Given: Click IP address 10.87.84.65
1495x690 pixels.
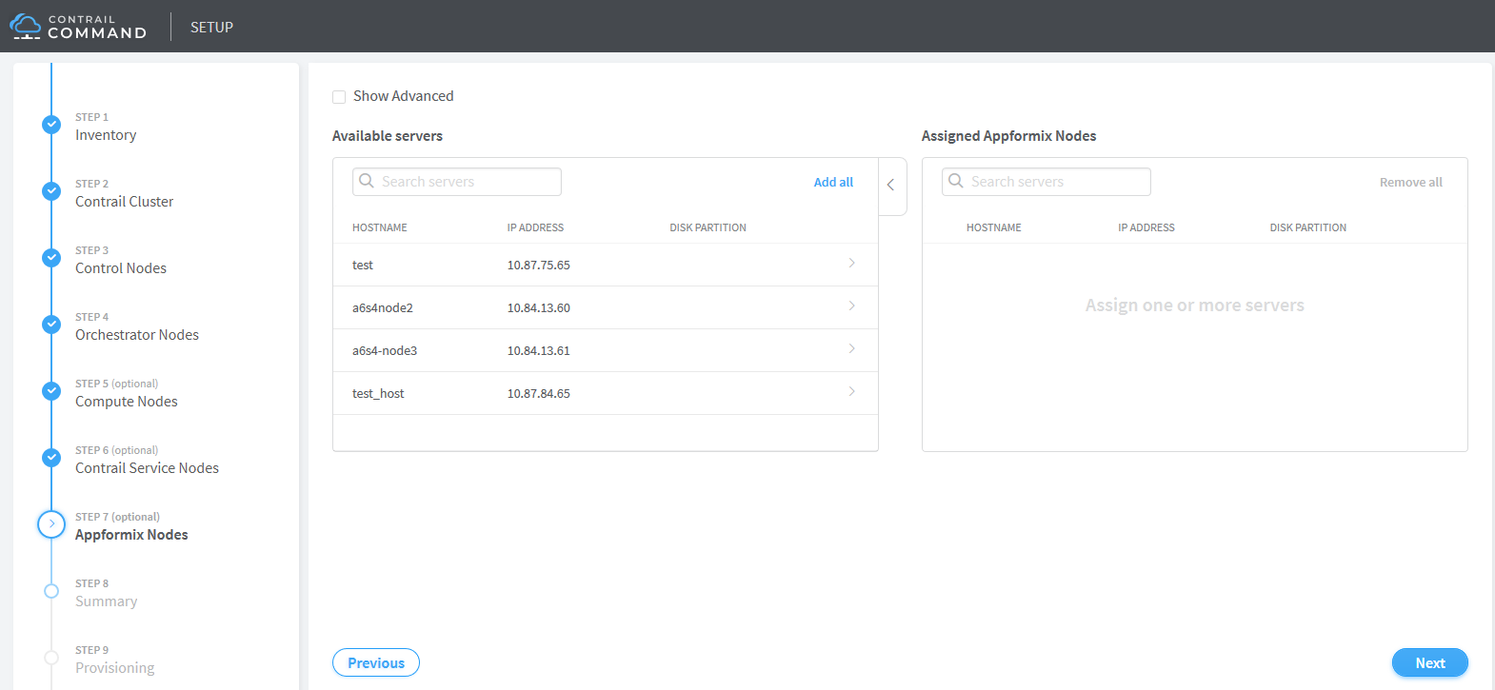Looking at the screenshot, I should 539,393.
